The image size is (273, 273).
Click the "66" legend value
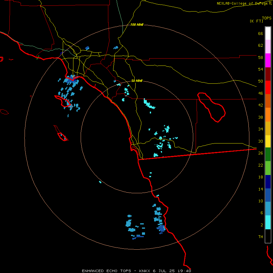click(261, 33)
